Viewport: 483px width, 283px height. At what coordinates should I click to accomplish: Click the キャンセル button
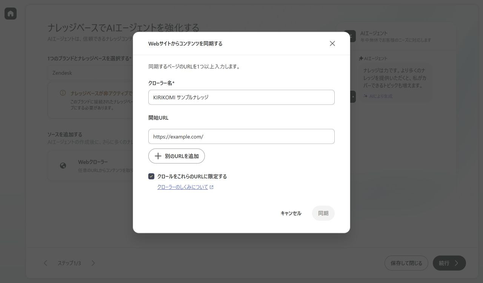point(291,213)
